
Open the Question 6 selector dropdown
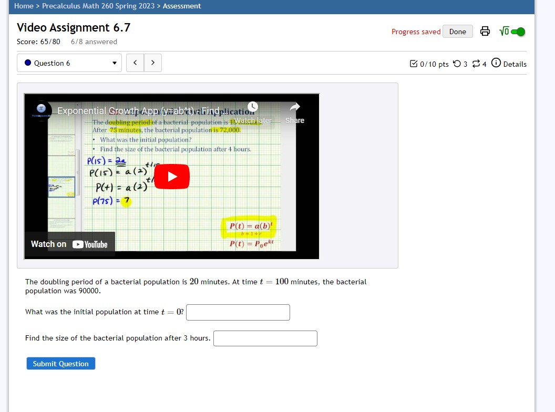[x=69, y=63]
